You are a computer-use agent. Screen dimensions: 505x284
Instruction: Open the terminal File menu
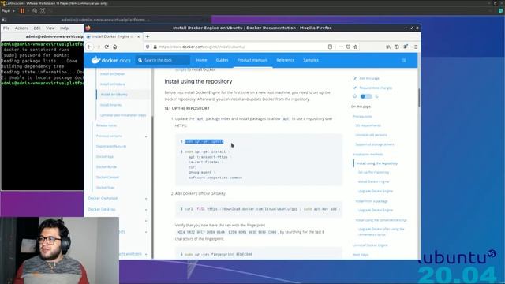[x=6, y=28]
